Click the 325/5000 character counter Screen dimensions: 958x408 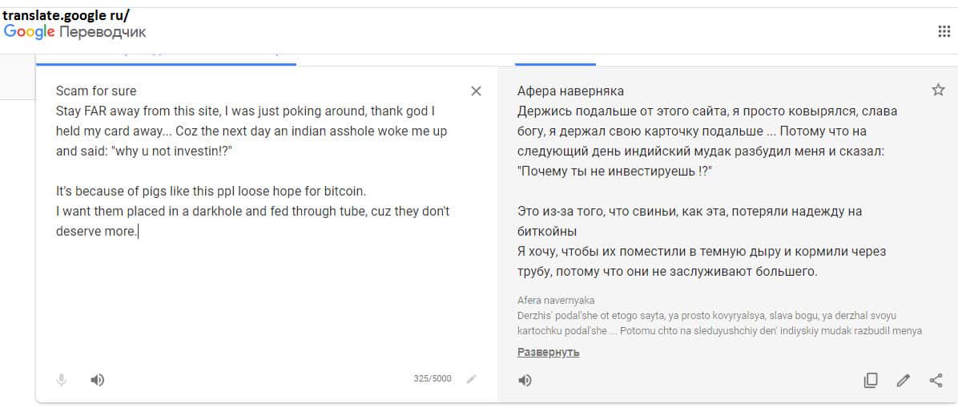click(x=433, y=379)
